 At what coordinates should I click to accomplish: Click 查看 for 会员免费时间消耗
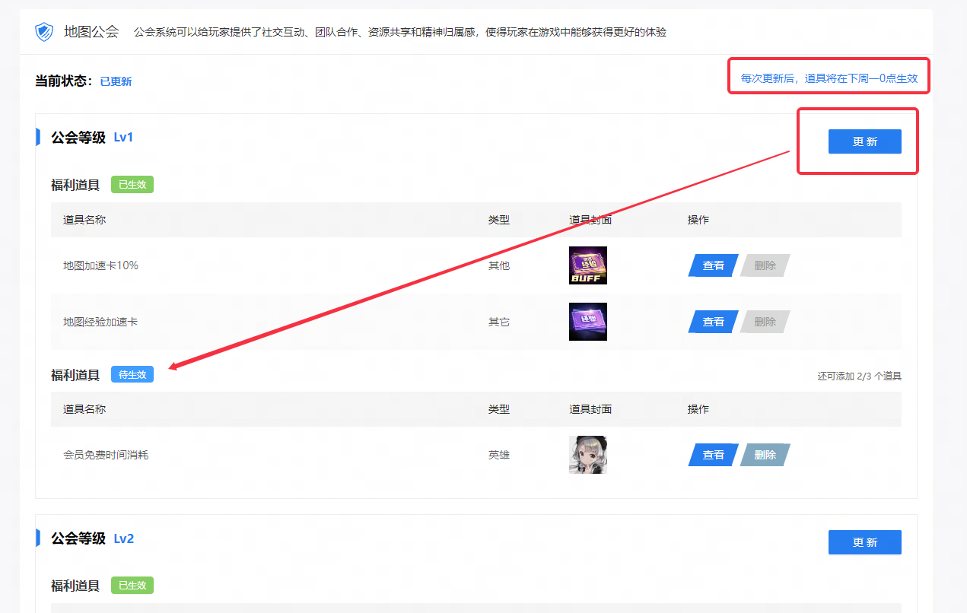[x=714, y=455]
